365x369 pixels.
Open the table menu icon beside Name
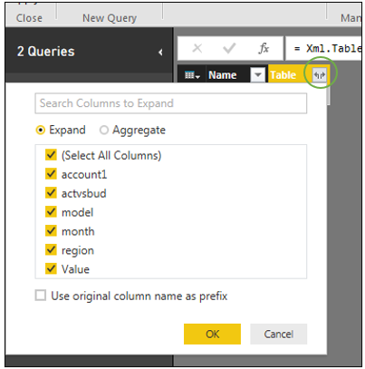(x=192, y=75)
